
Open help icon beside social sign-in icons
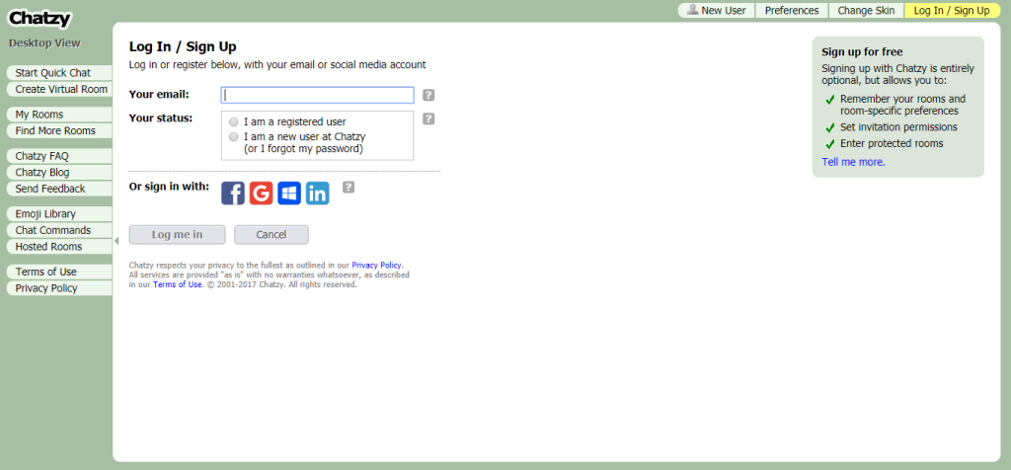coord(349,188)
